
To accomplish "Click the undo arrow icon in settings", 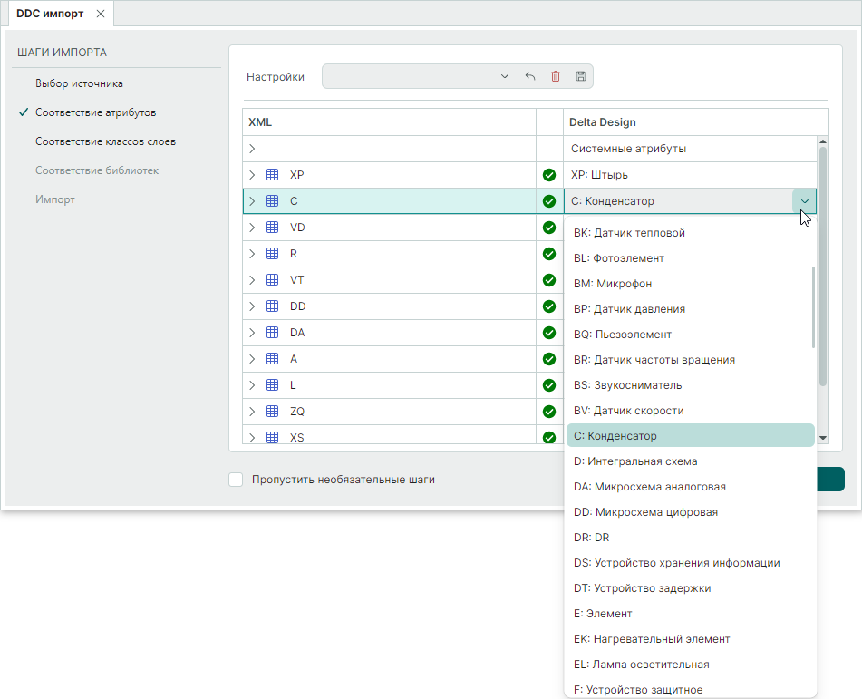I will [x=530, y=77].
